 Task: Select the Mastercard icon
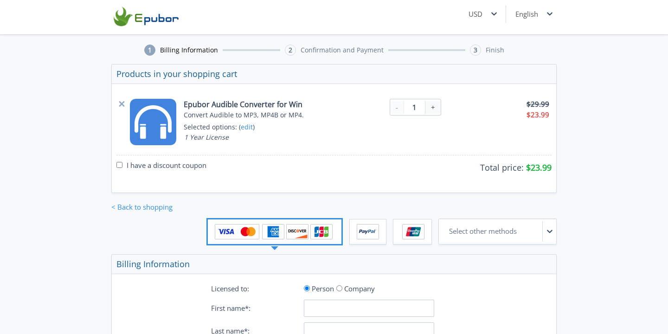click(248, 231)
